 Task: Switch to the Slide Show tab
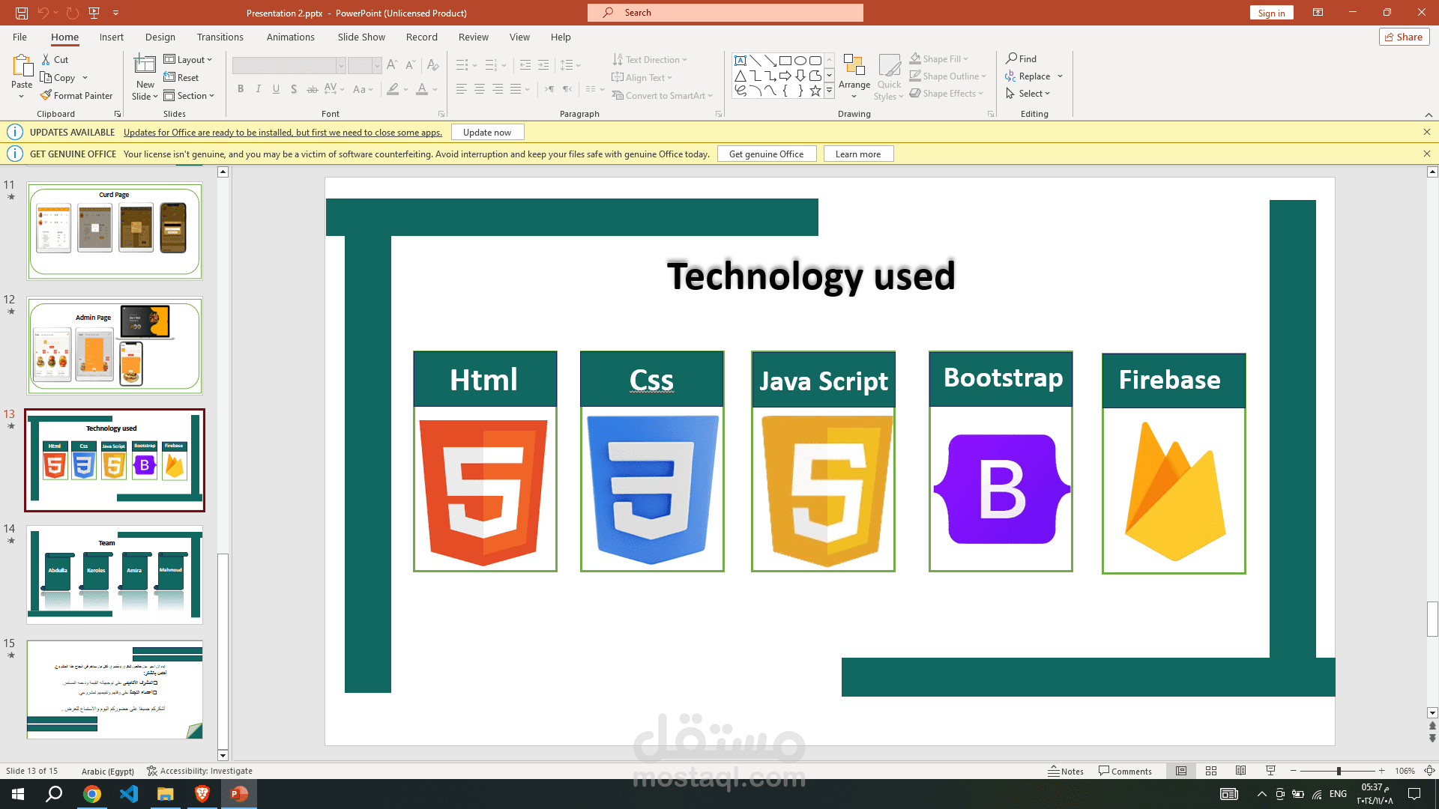point(361,37)
